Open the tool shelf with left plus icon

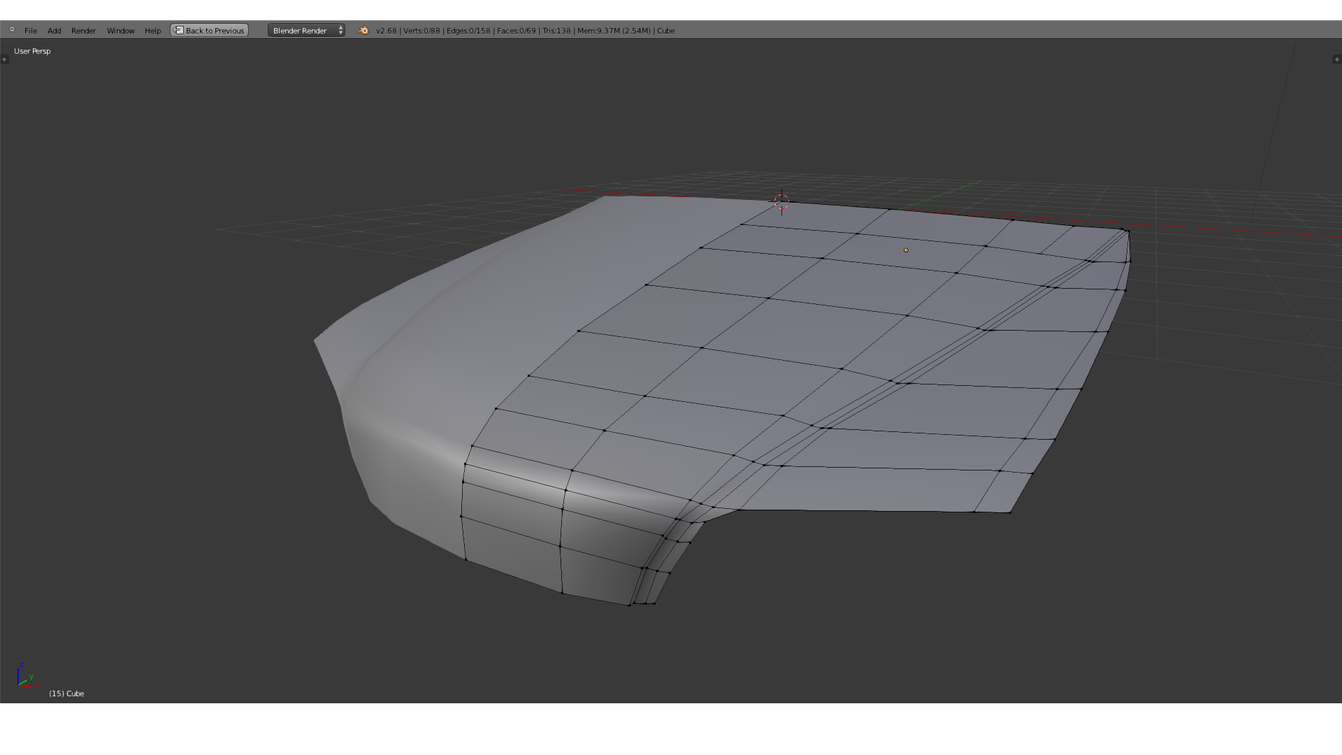(x=4, y=59)
